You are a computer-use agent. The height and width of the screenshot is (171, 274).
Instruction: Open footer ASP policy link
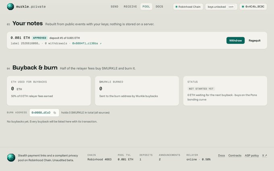(x=251, y=155)
